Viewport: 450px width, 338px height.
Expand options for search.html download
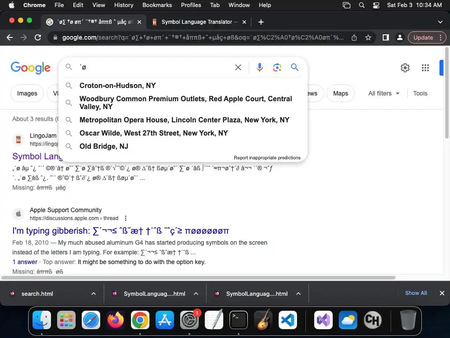pyautogui.click(x=93, y=294)
